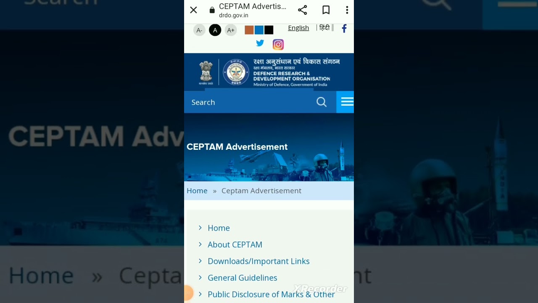Reset font size with black A button
538x303 pixels.
pos(215,30)
